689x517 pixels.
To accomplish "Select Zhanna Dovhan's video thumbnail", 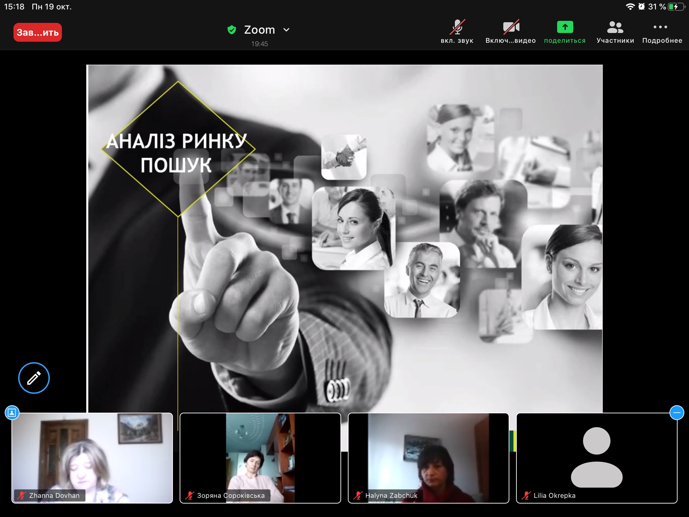I will [x=92, y=458].
